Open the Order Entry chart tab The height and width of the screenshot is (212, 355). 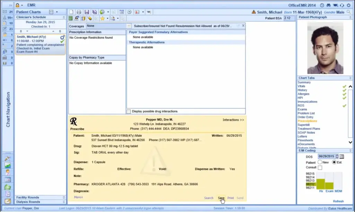[305, 117]
